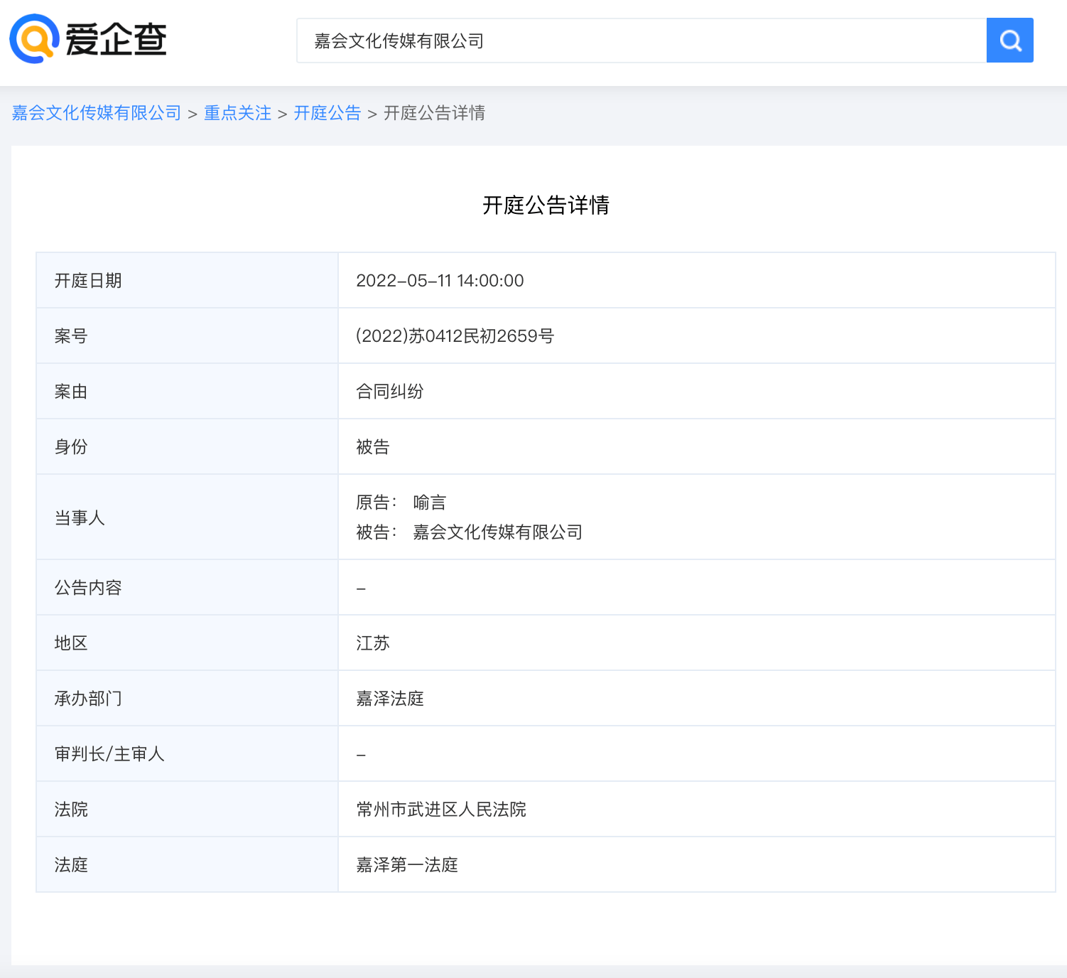
Task: Click the page title 开庭公告详情
Action: (546, 205)
